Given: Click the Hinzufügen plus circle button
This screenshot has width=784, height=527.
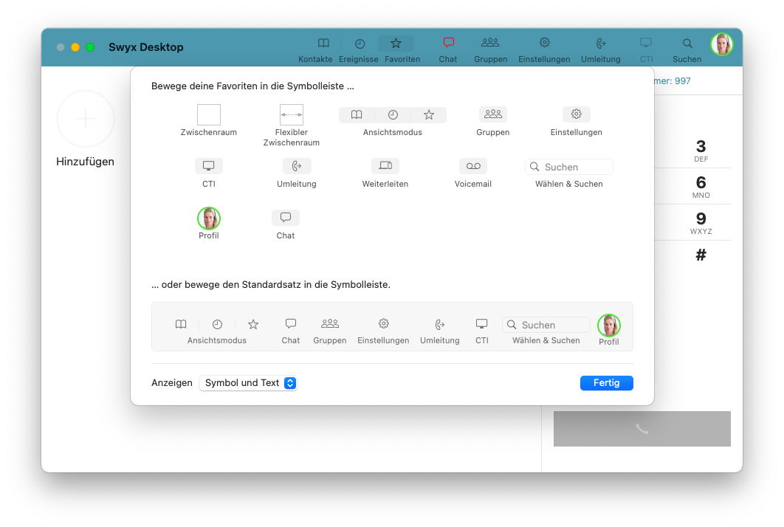Looking at the screenshot, I should point(86,119).
